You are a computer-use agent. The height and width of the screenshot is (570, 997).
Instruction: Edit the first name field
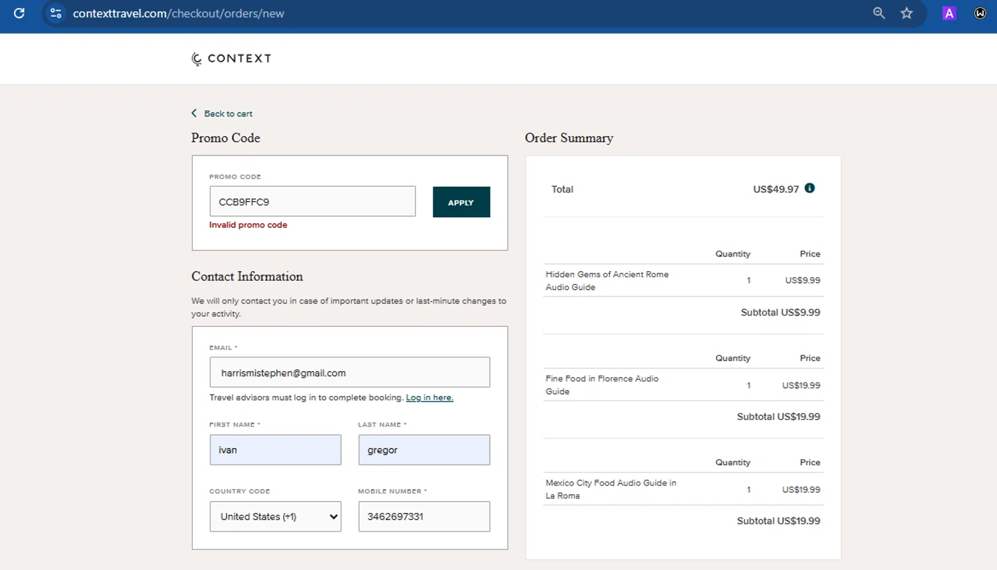coord(275,450)
